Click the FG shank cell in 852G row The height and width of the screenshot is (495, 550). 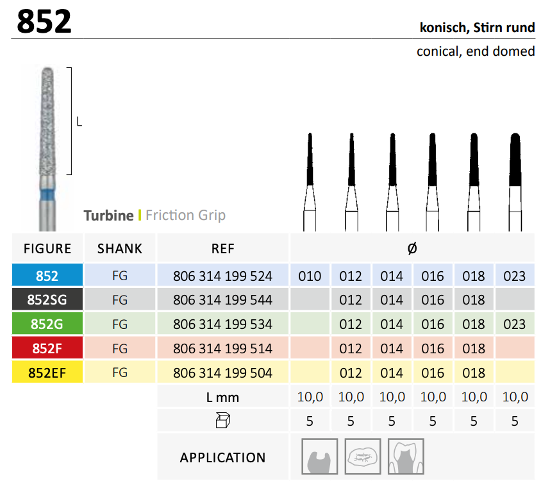pos(120,324)
